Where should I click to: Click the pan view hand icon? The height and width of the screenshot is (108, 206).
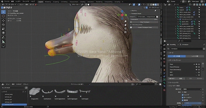(x=125, y=25)
